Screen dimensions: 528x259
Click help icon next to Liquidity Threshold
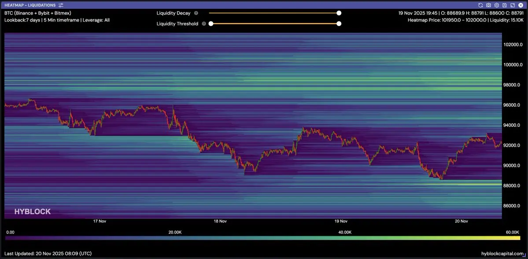pos(204,24)
